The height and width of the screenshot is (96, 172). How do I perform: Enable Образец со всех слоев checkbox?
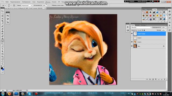tap(51, 5)
